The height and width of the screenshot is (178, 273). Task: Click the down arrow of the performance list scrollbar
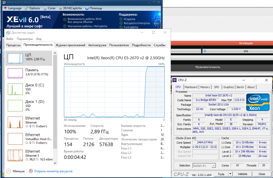point(55,163)
